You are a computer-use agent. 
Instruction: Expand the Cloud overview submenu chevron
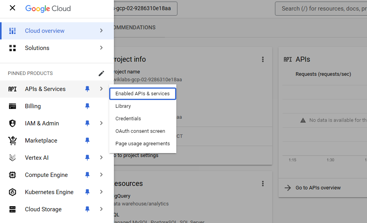coord(101,30)
